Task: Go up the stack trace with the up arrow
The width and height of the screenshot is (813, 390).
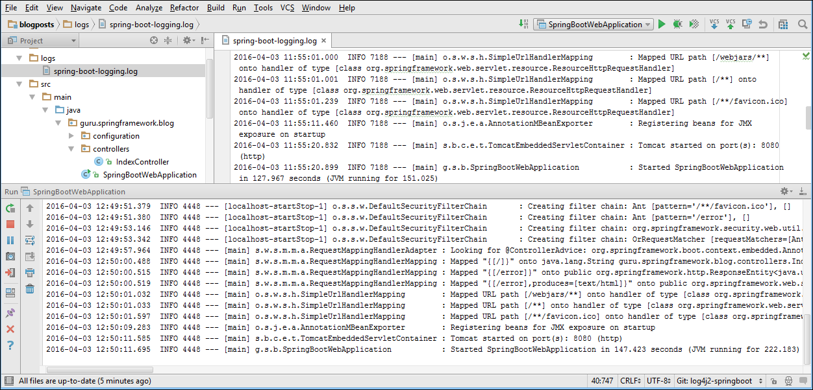Action: [x=30, y=208]
